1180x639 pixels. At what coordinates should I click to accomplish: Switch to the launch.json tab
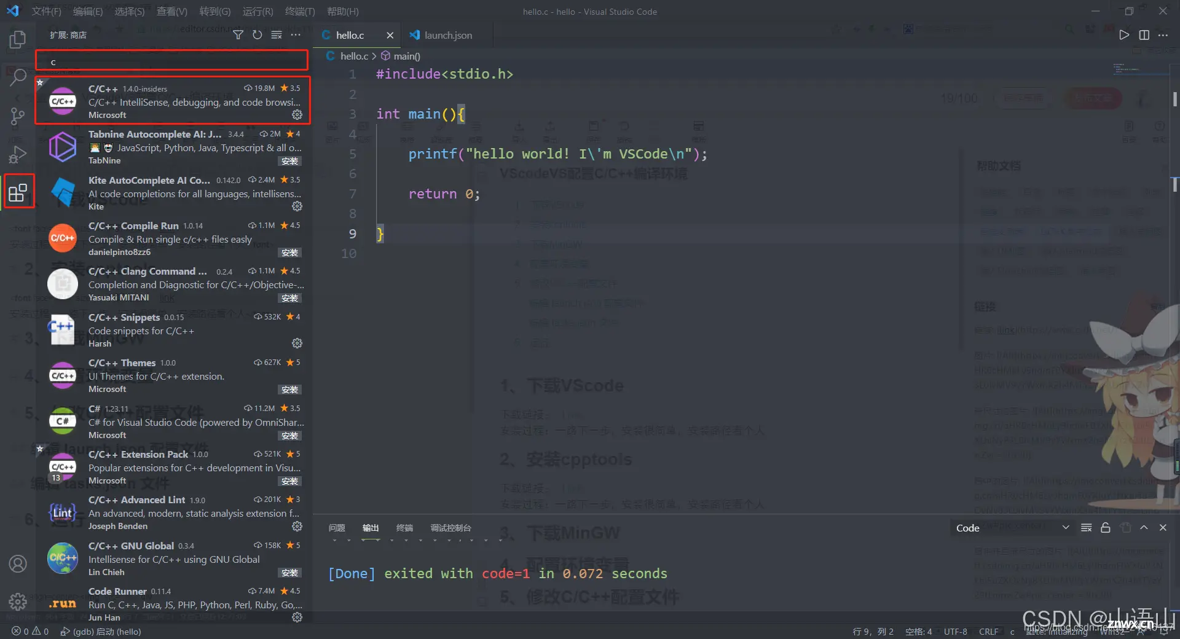coord(448,35)
